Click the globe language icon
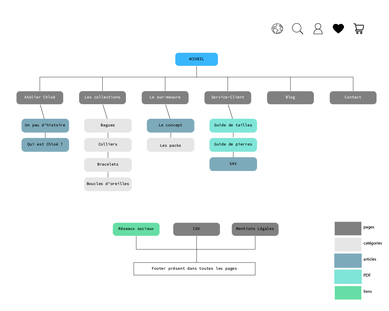Viewport: 389px width, 311px height. (x=277, y=29)
